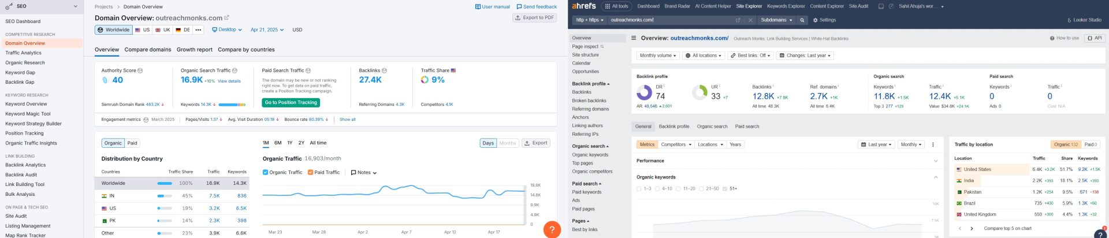Image resolution: width=1109 pixels, height=238 pixels.
Task: Click the Ahrefs search magnifier button
Action: 802,20
